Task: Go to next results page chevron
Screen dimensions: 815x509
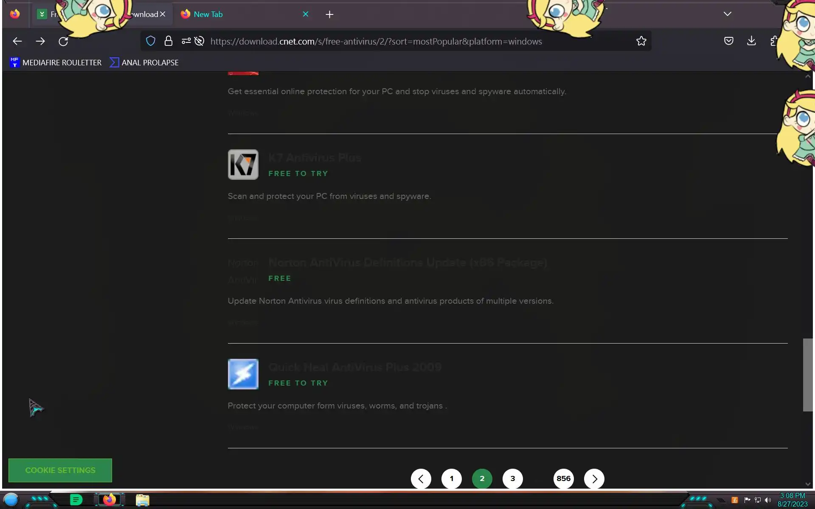Action: (x=594, y=478)
